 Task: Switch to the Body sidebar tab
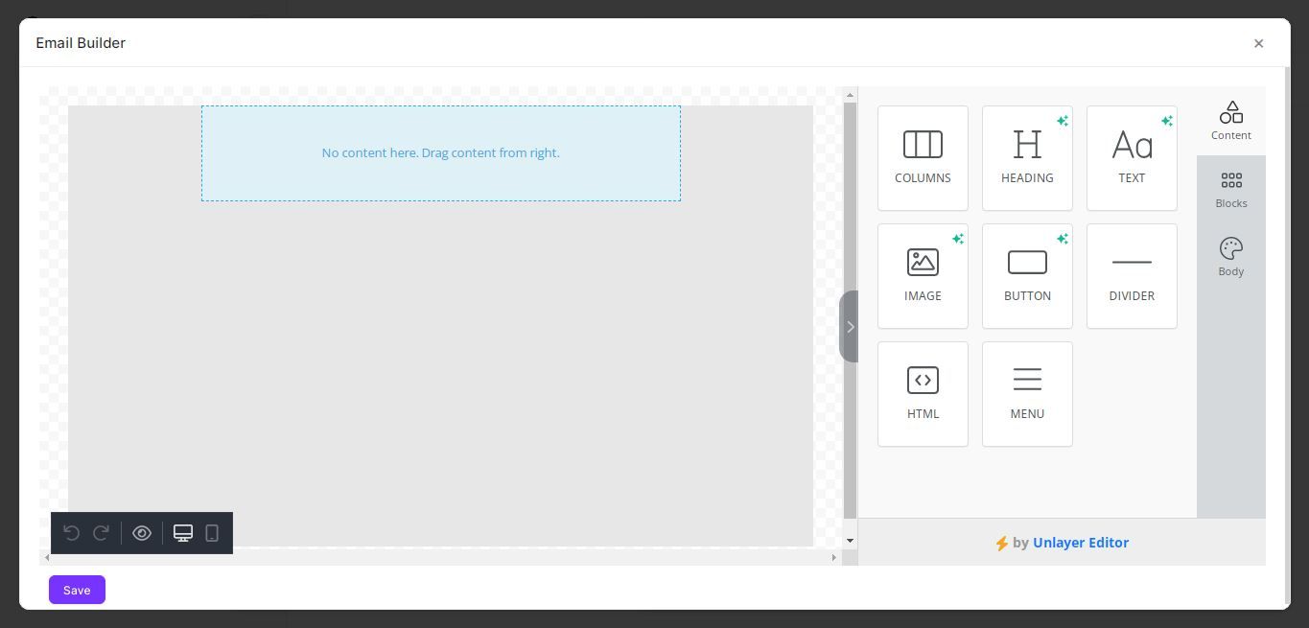(1230, 256)
